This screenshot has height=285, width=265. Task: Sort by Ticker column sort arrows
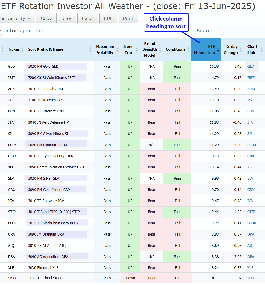pyautogui.click(x=22, y=49)
